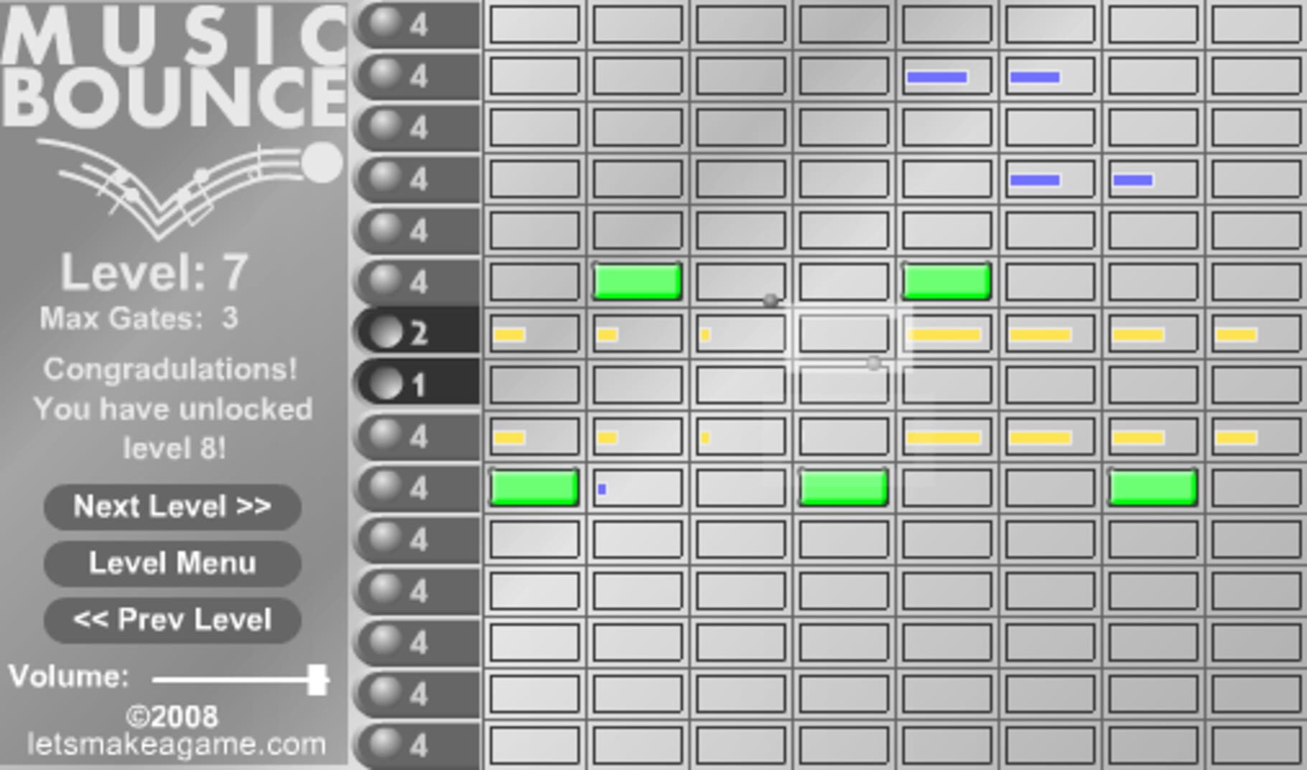This screenshot has height=770, width=1307.
Task: Click the ©2008 copyright text
Action: 172,716
